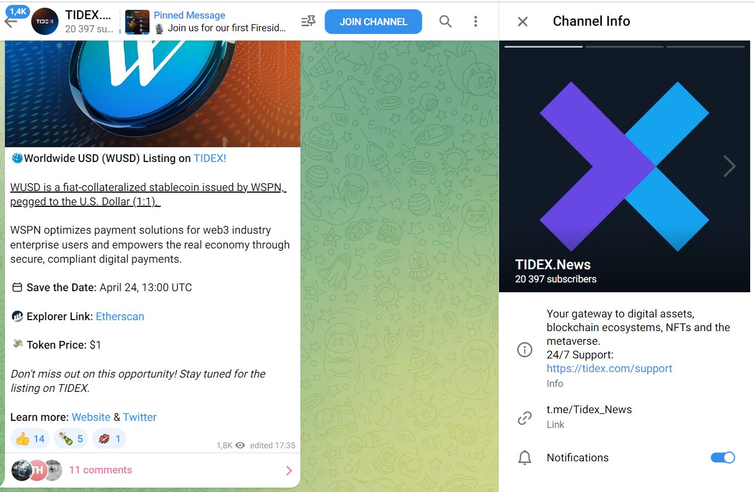Toggle the Notifications switch
Screen dimensions: 754x492
click(x=723, y=458)
